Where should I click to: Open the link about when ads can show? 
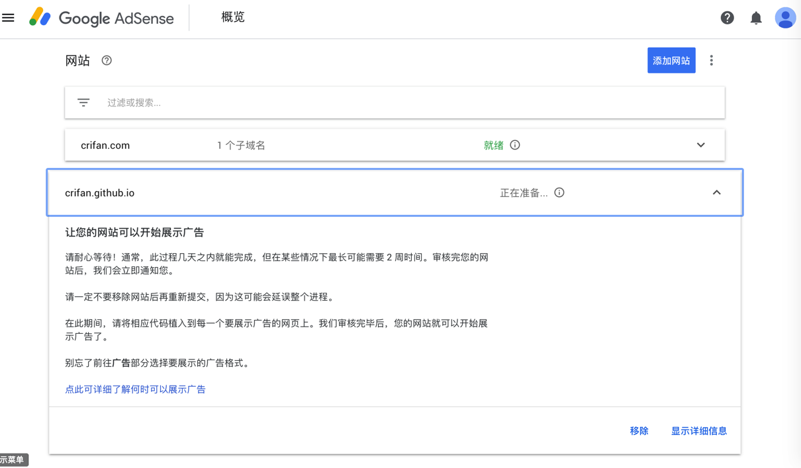[x=135, y=389]
